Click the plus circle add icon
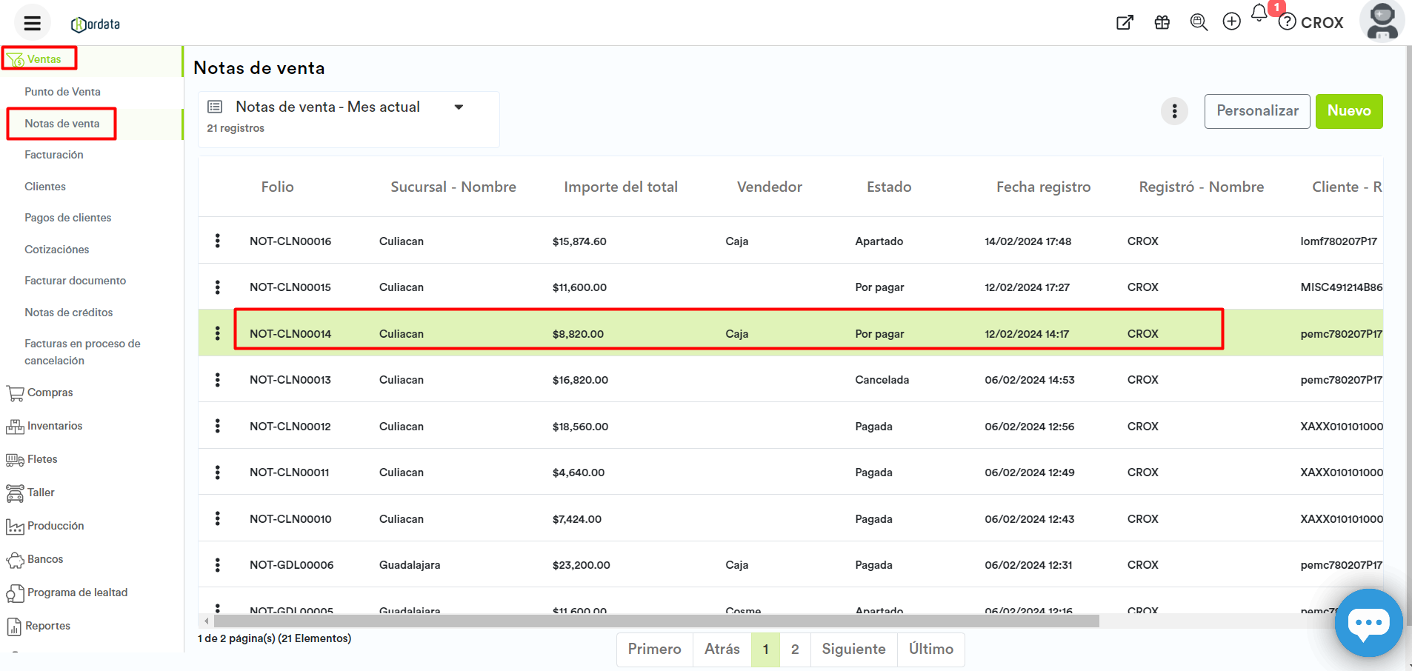Image resolution: width=1412 pixels, height=671 pixels. pyautogui.click(x=1231, y=22)
